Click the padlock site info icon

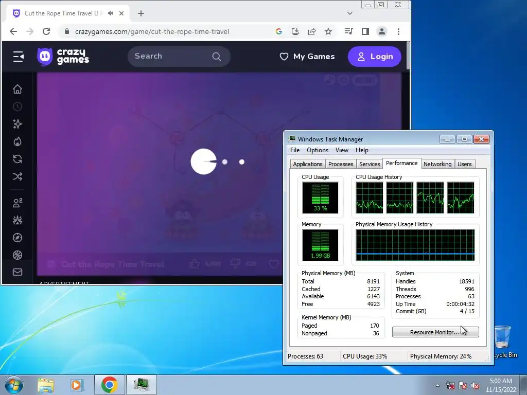pos(67,31)
